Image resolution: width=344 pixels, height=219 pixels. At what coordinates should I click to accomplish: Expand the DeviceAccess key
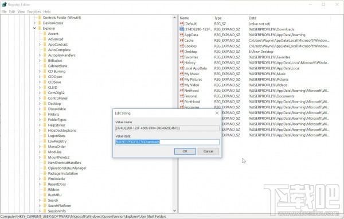34,23
